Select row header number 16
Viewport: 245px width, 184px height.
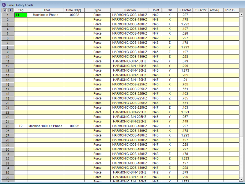[x=8, y=84]
